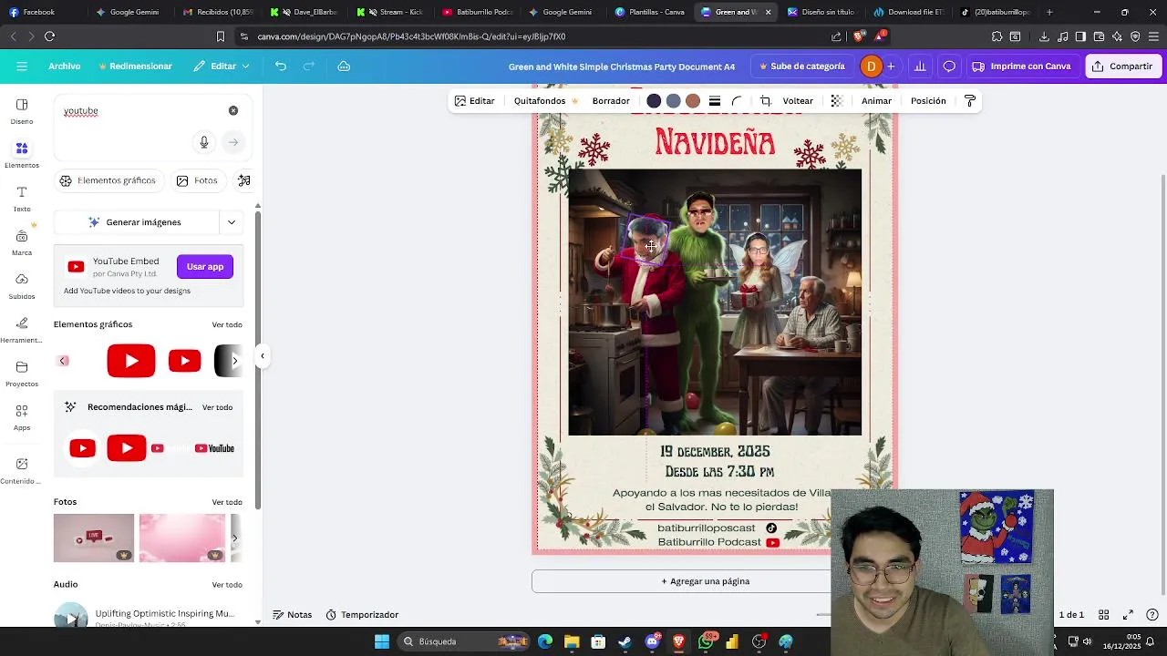
Task: Switch to Plantillas - Canva browser tab
Action: coord(650,12)
